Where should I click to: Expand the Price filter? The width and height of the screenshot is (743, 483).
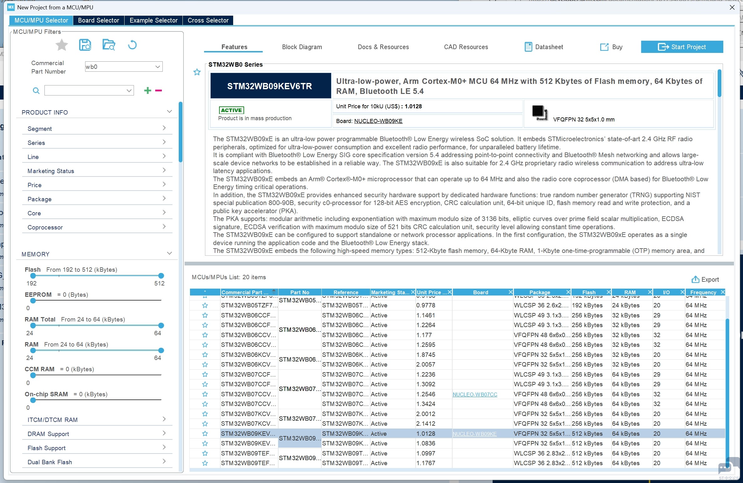pos(164,184)
